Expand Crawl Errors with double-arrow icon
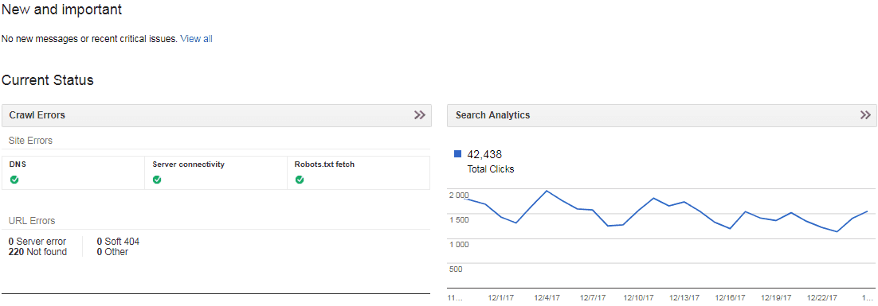This screenshot has width=878, height=306. coord(420,115)
